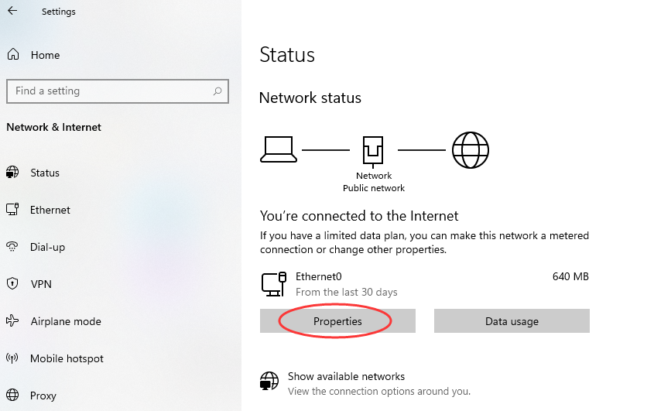Click the back arrow in Settings
Image resolution: width=654 pixels, height=411 pixels.
pos(12,12)
